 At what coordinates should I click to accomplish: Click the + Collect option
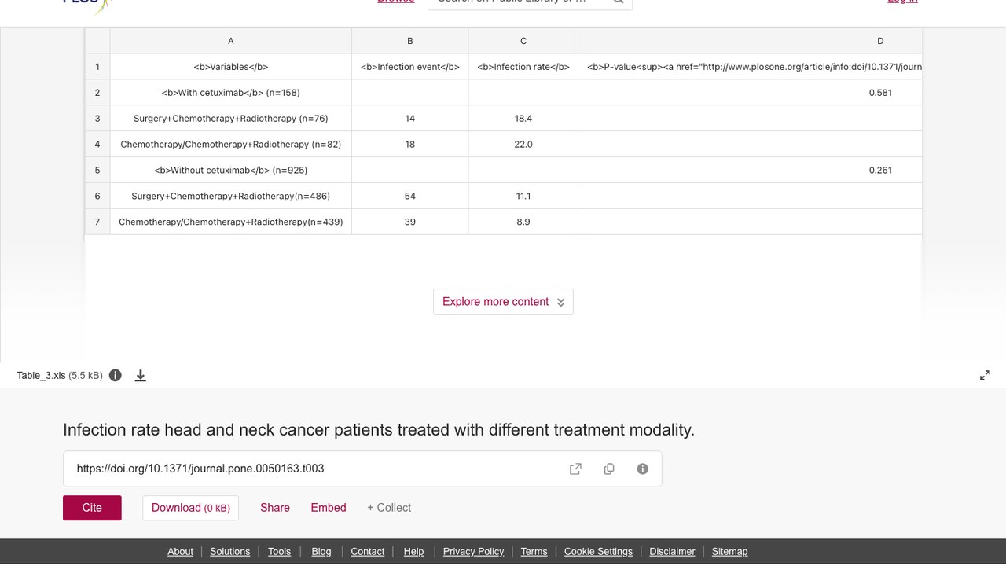[389, 508]
